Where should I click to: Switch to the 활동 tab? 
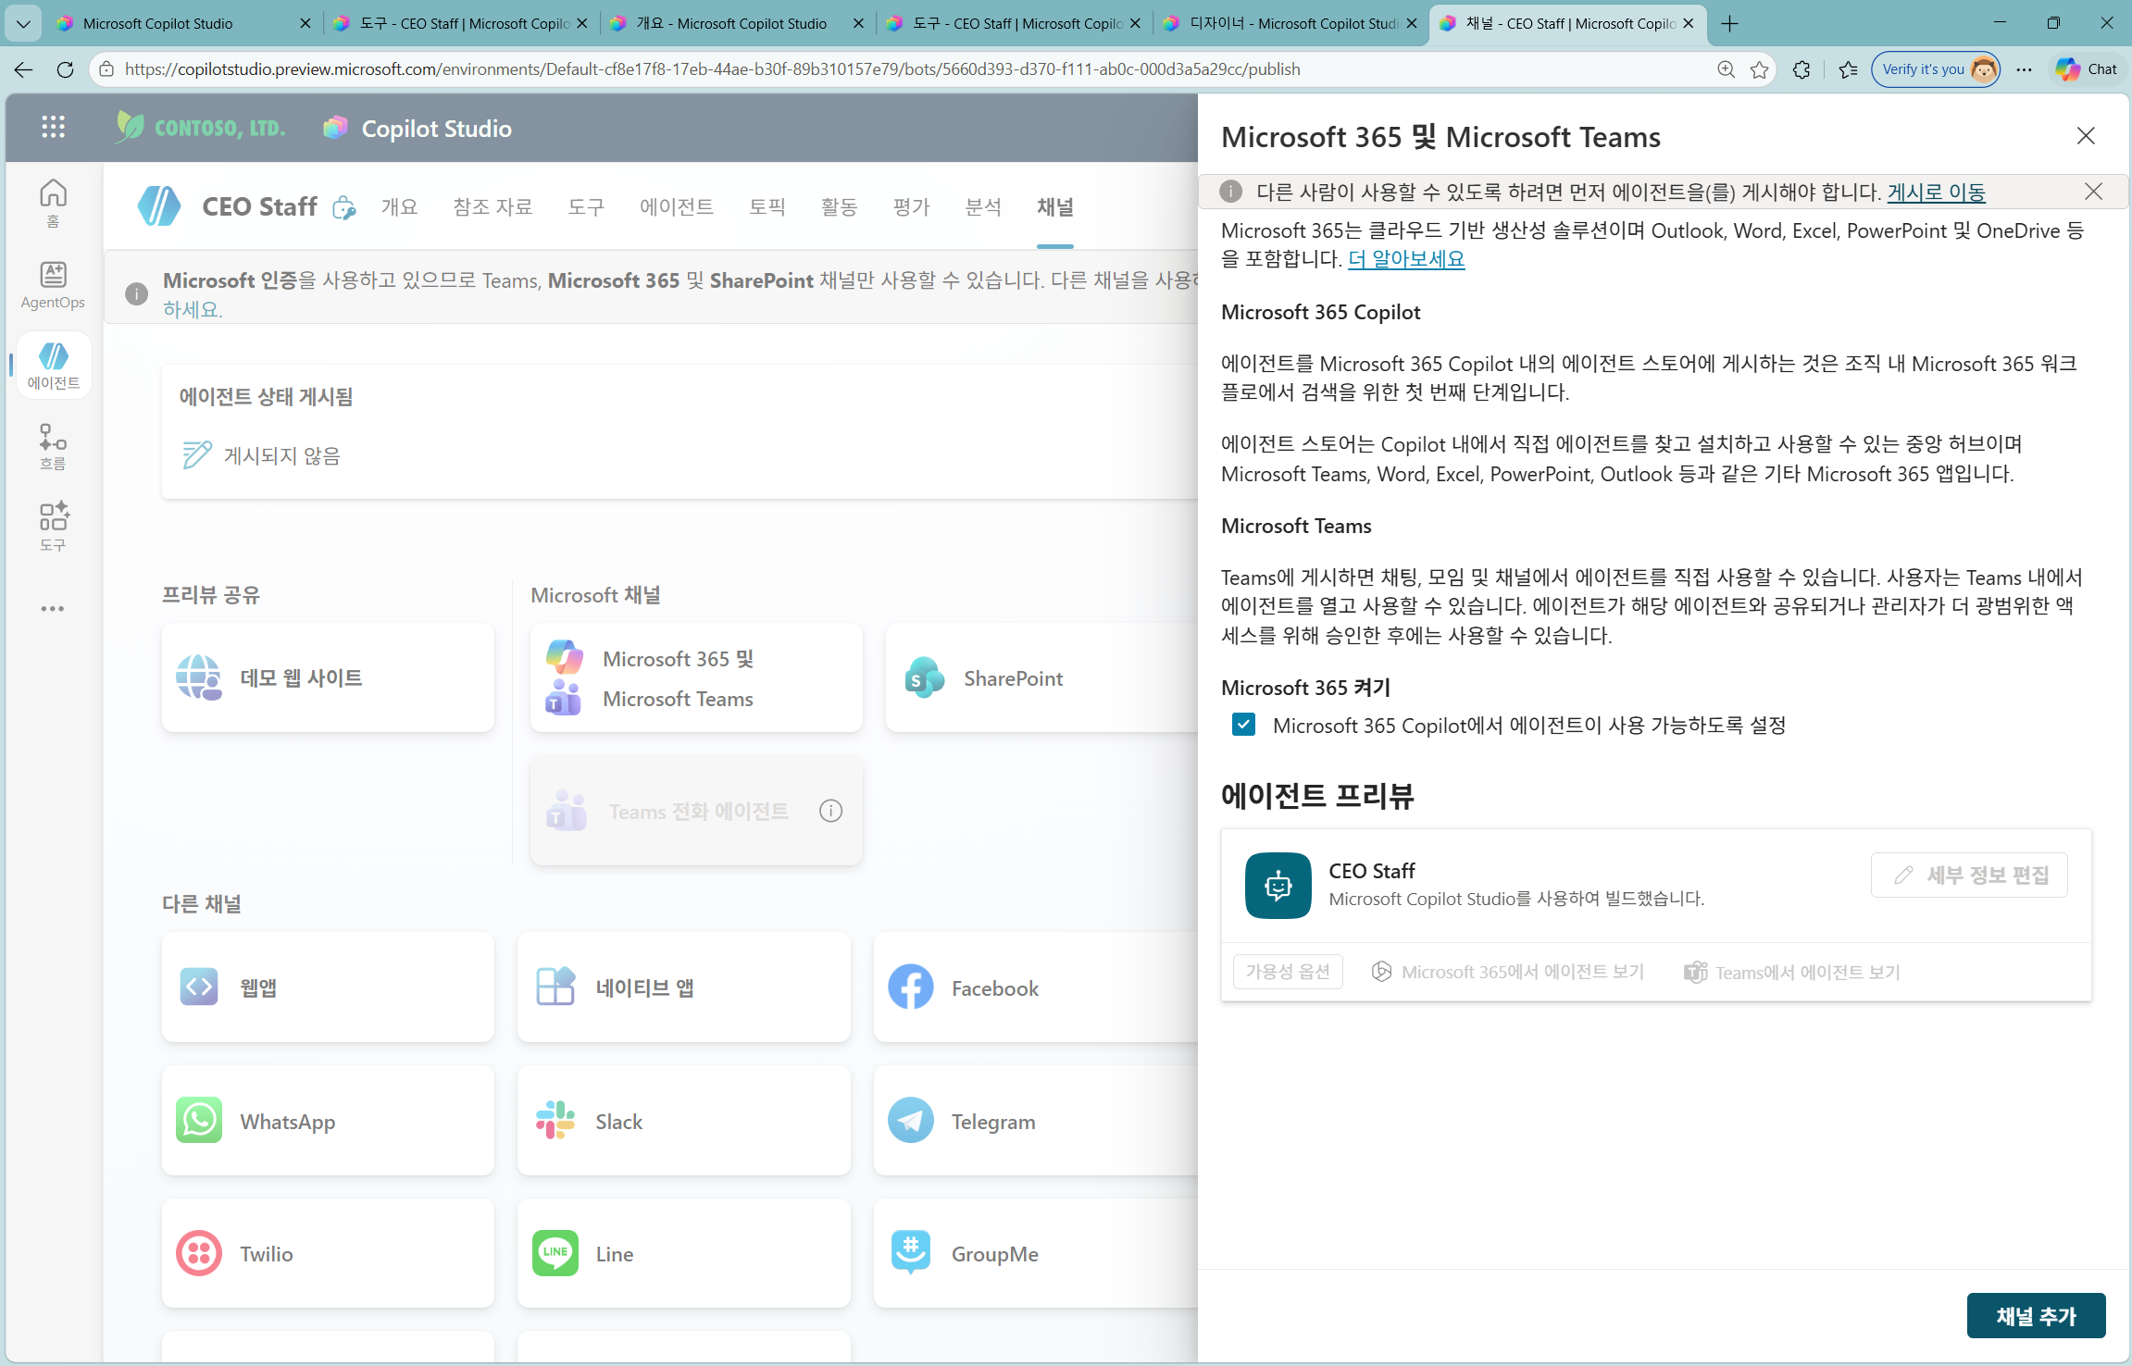[839, 206]
